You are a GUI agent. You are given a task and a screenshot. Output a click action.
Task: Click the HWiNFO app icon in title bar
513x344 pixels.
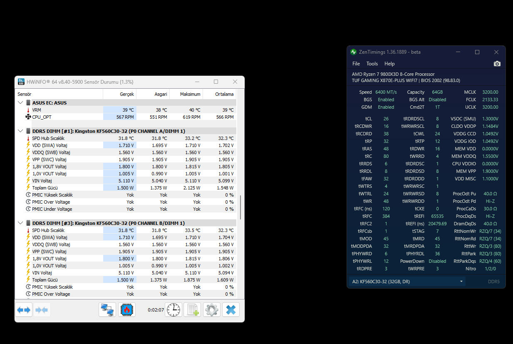[22, 82]
